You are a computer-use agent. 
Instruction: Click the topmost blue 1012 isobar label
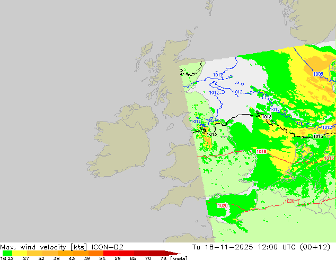click(x=218, y=75)
